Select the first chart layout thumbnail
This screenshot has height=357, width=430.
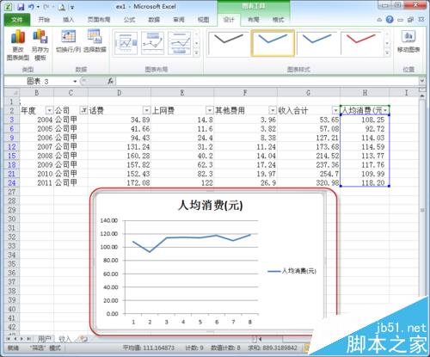[x=126, y=43]
